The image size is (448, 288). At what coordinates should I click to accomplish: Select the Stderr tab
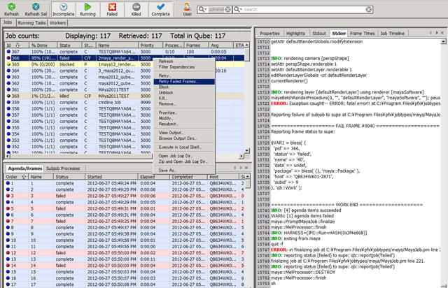coord(339,34)
